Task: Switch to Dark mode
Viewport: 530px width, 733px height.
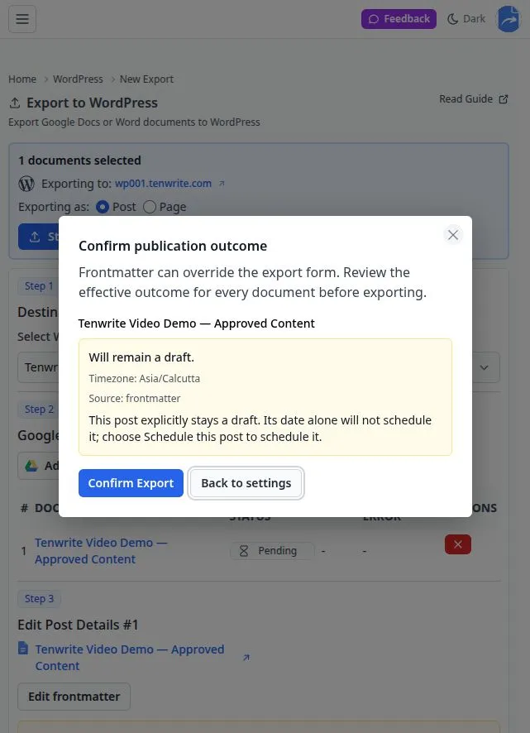Action: 466,19
